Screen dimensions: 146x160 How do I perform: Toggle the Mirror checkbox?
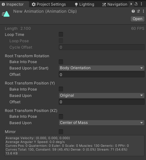pos(61,132)
